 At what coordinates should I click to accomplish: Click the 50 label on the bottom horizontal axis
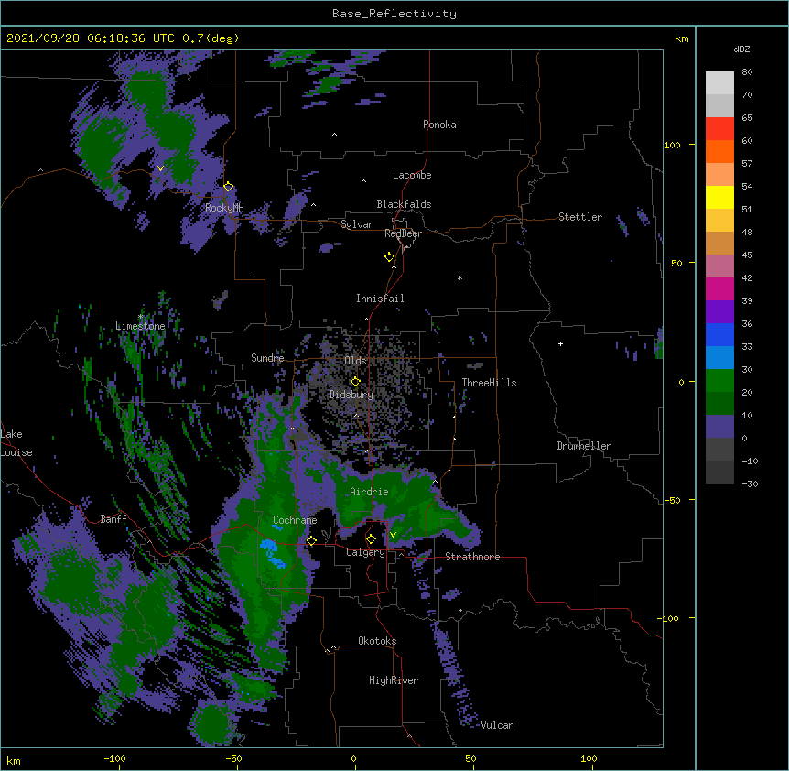(x=470, y=758)
